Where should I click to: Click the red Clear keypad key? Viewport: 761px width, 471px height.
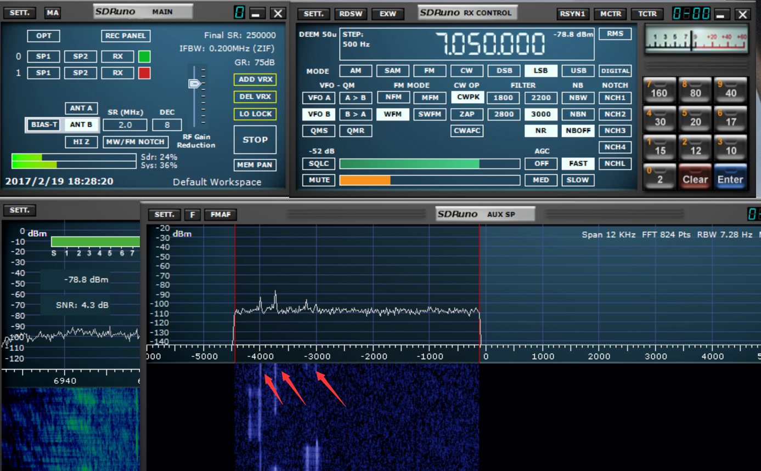pyautogui.click(x=695, y=177)
